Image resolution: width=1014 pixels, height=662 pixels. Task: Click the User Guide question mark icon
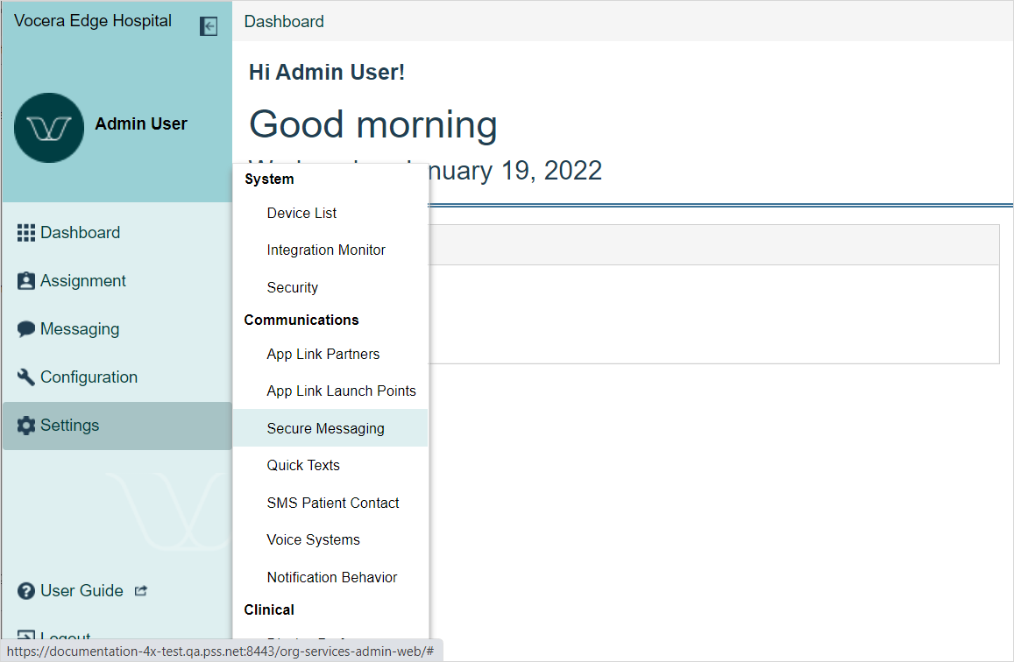click(x=26, y=591)
